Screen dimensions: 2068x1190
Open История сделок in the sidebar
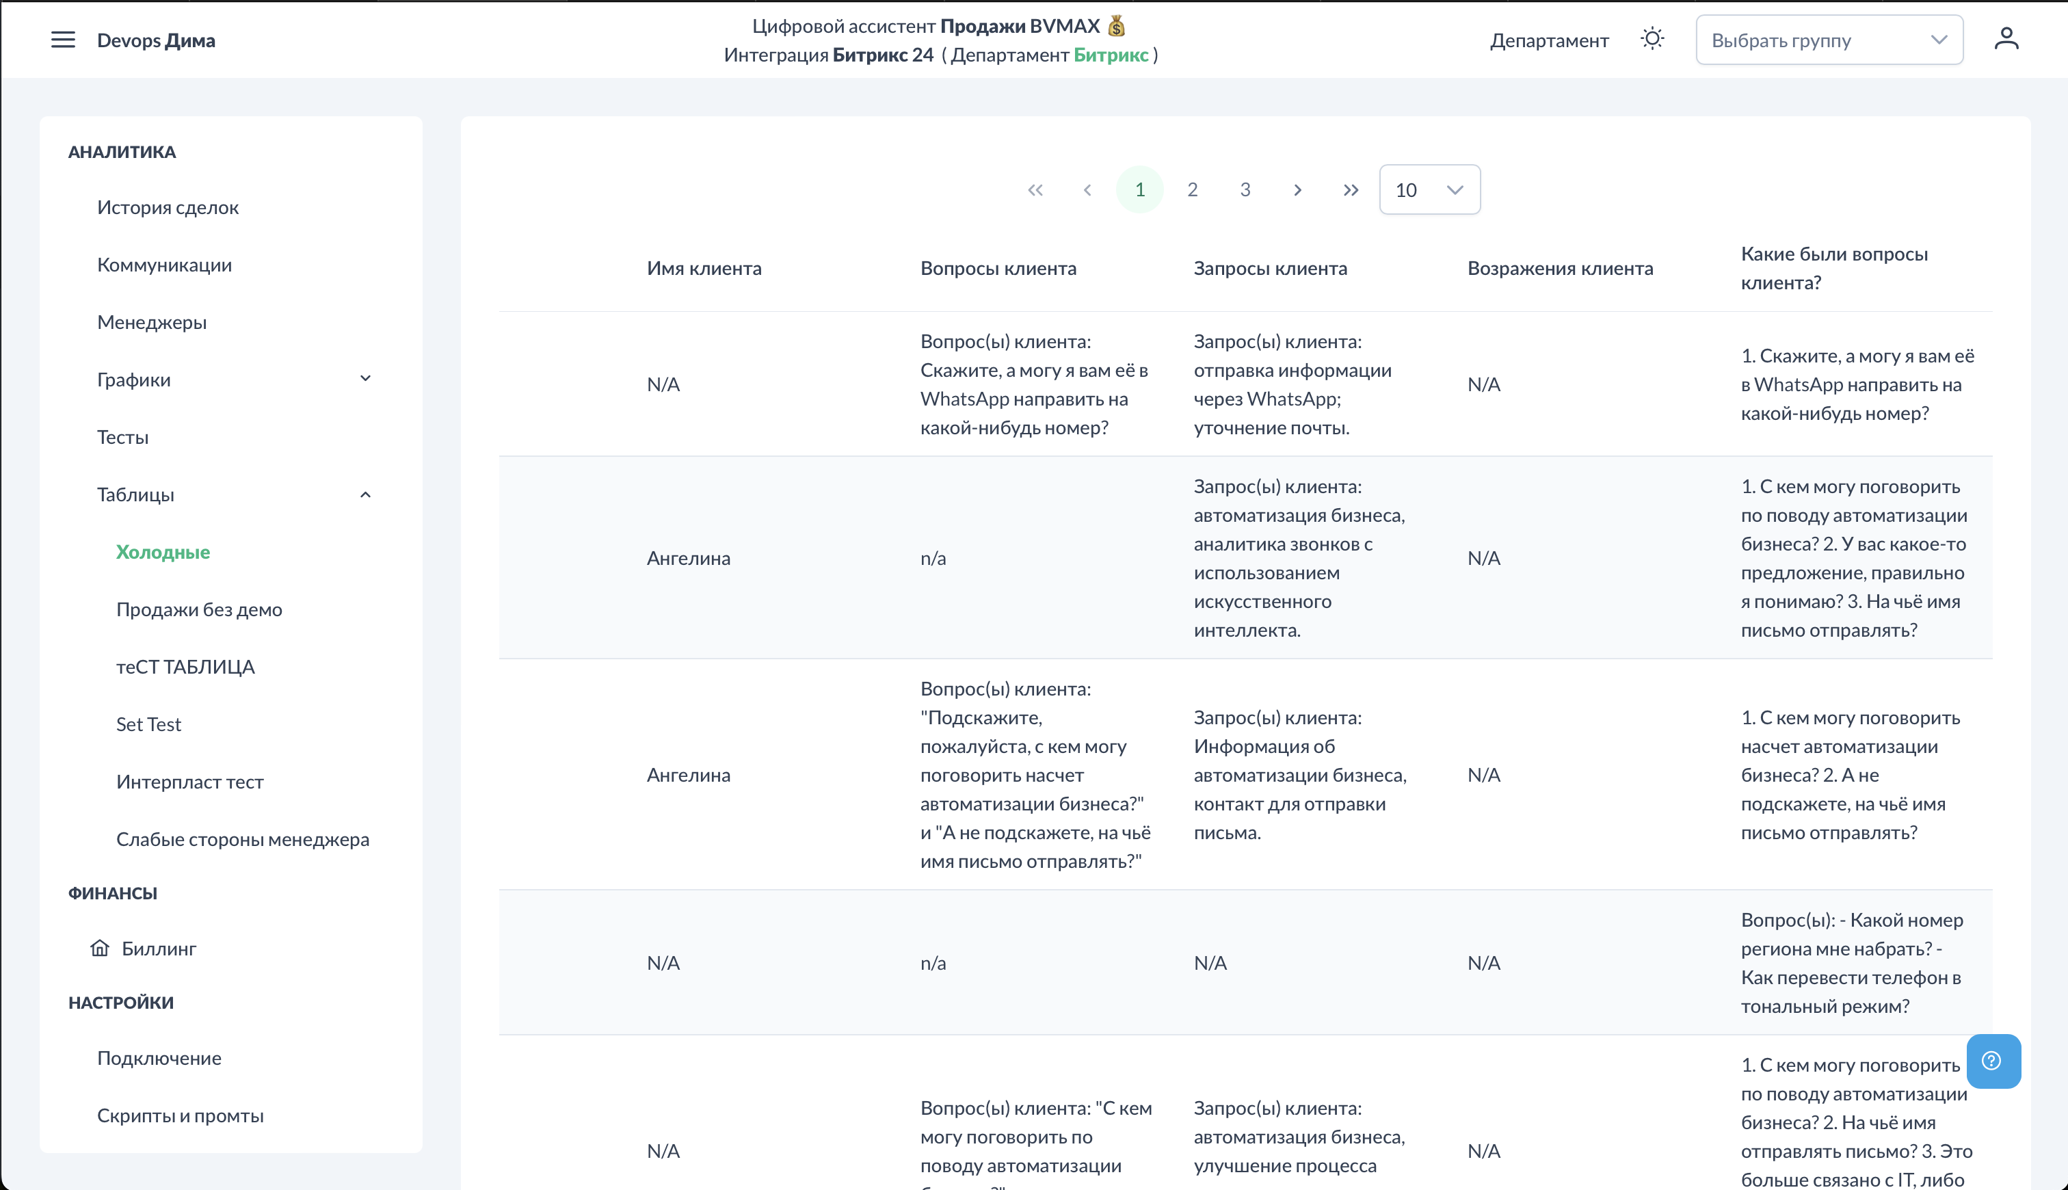tap(168, 208)
